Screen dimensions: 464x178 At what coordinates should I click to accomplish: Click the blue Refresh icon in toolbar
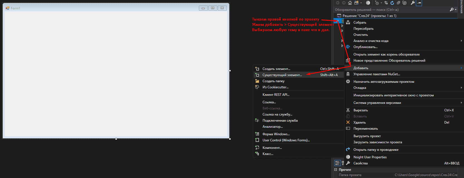pos(392,3)
